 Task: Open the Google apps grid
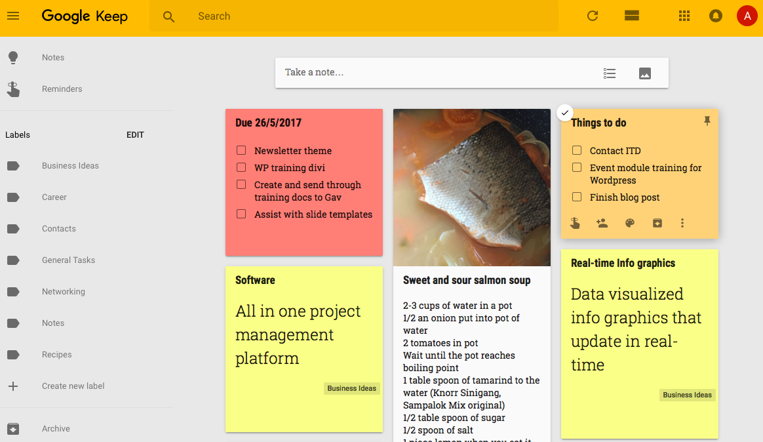click(684, 16)
